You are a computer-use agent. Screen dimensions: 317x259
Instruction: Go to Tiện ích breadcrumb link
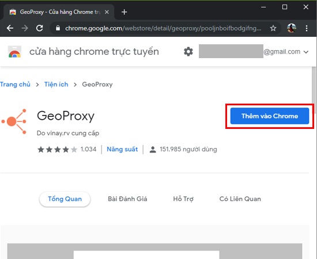tap(56, 84)
